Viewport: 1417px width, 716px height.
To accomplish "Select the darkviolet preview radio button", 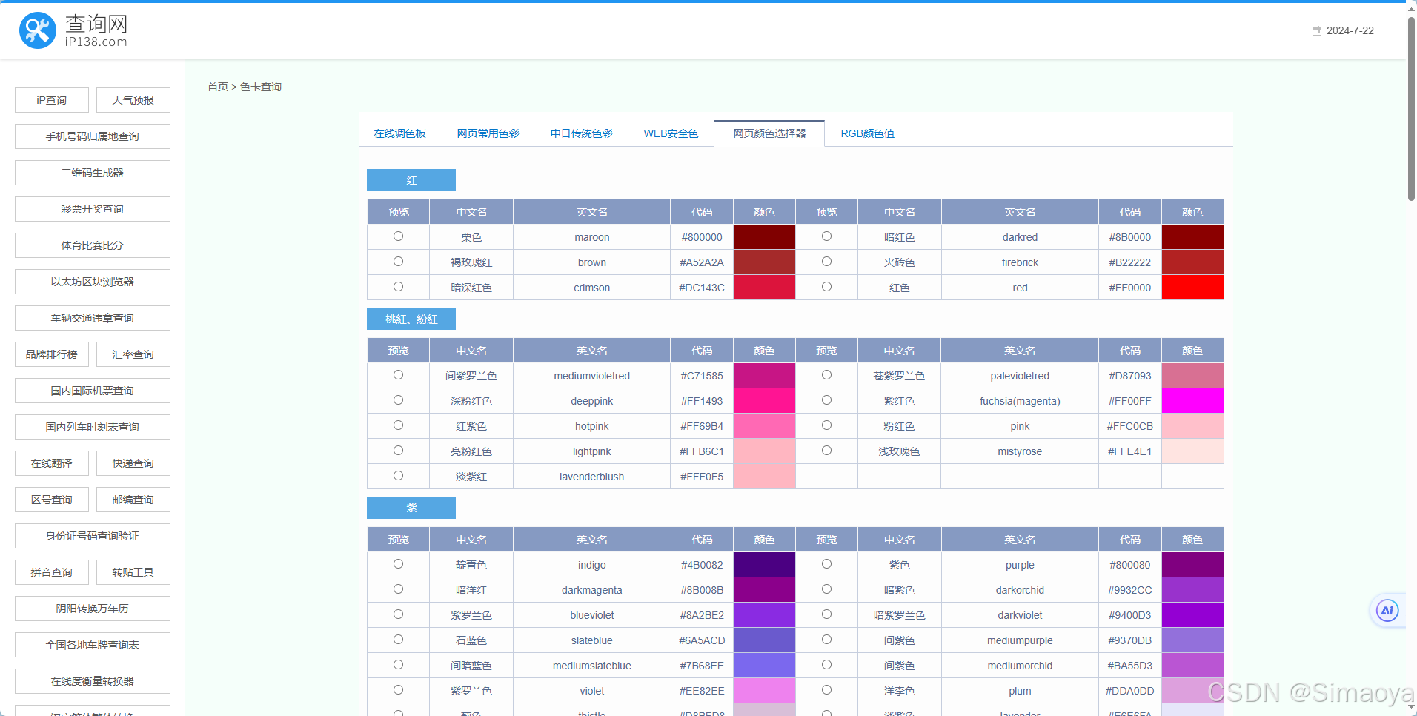I will (826, 614).
